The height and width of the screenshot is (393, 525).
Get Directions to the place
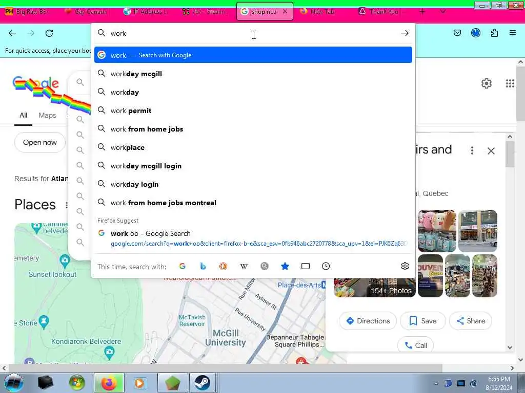[x=368, y=321]
